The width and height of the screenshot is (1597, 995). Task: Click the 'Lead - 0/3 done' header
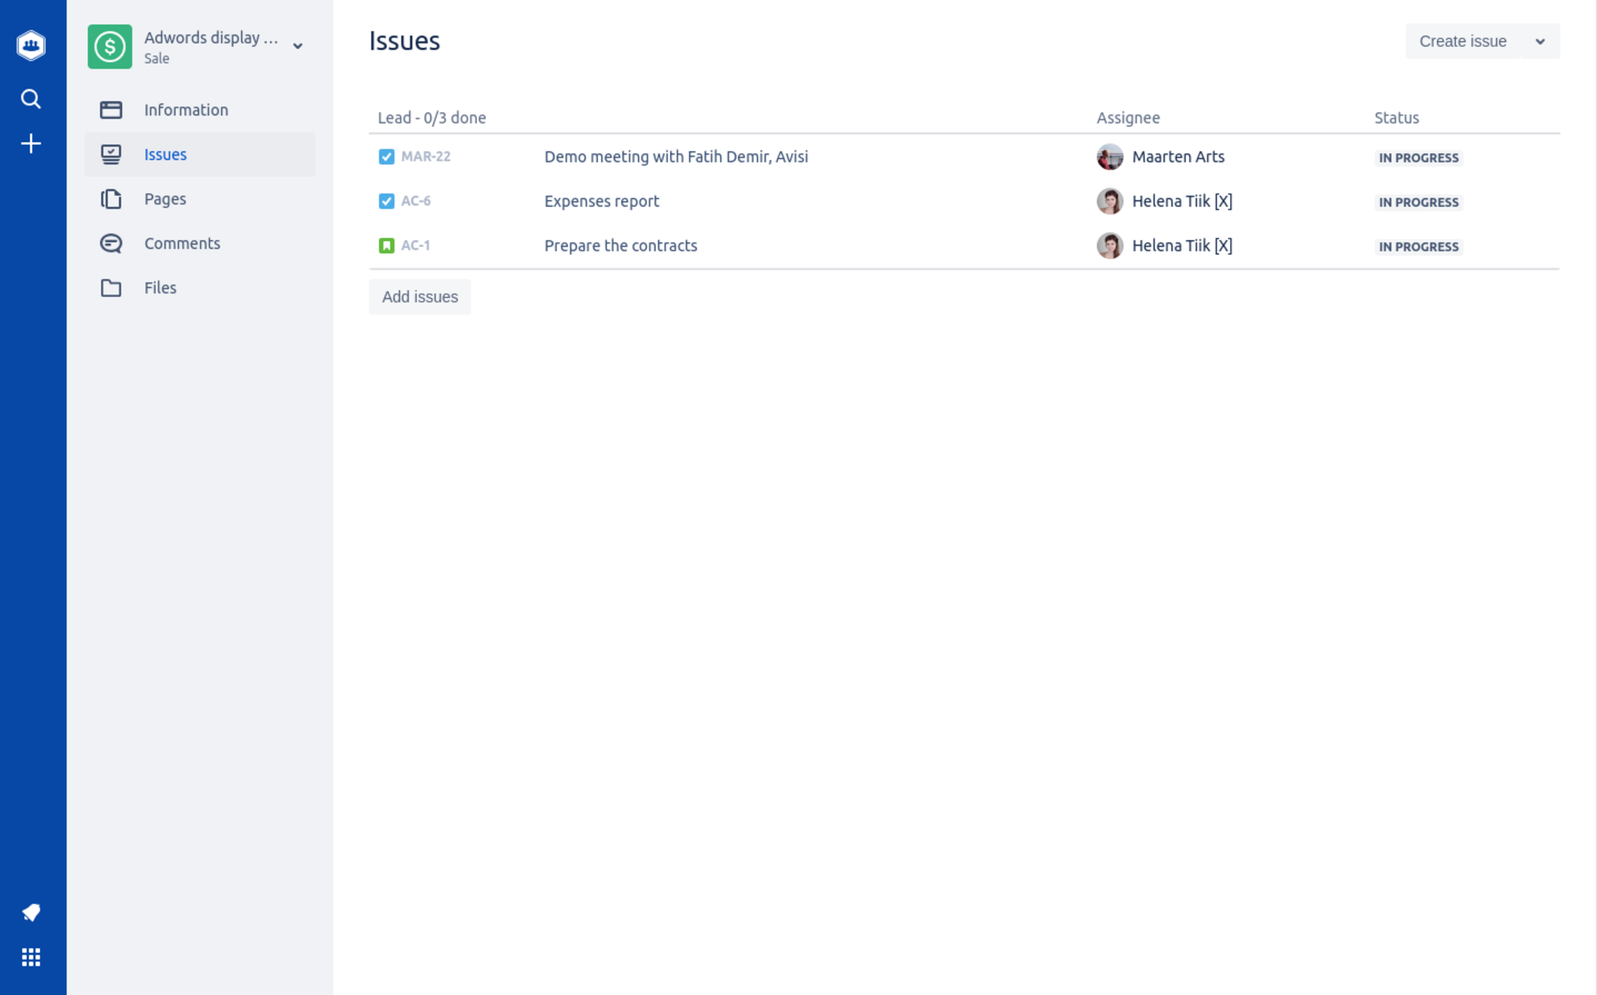point(431,118)
